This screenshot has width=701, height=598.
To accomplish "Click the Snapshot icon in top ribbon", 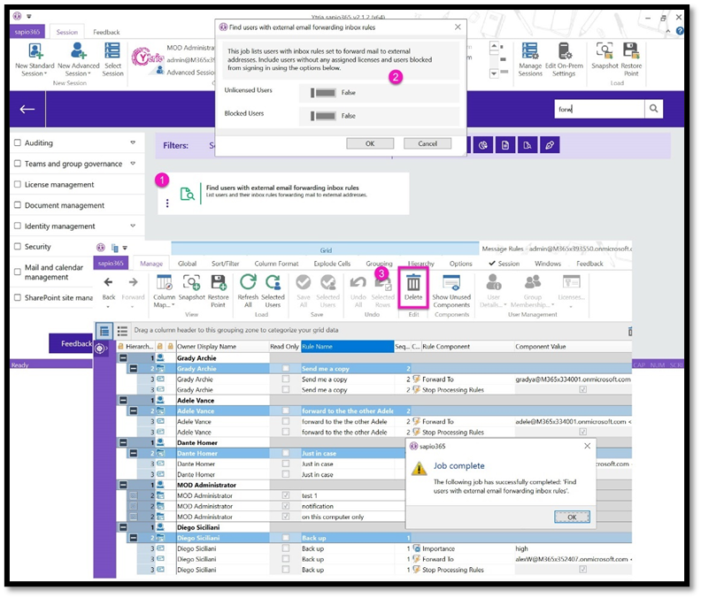I will pyautogui.click(x=605, y=51).
